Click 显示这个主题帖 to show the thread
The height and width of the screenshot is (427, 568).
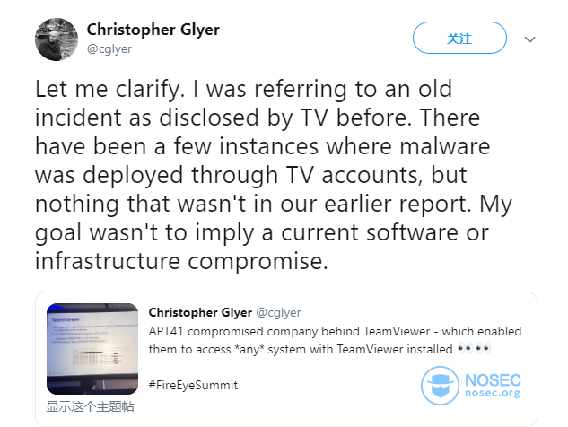(x=91, y=406)
